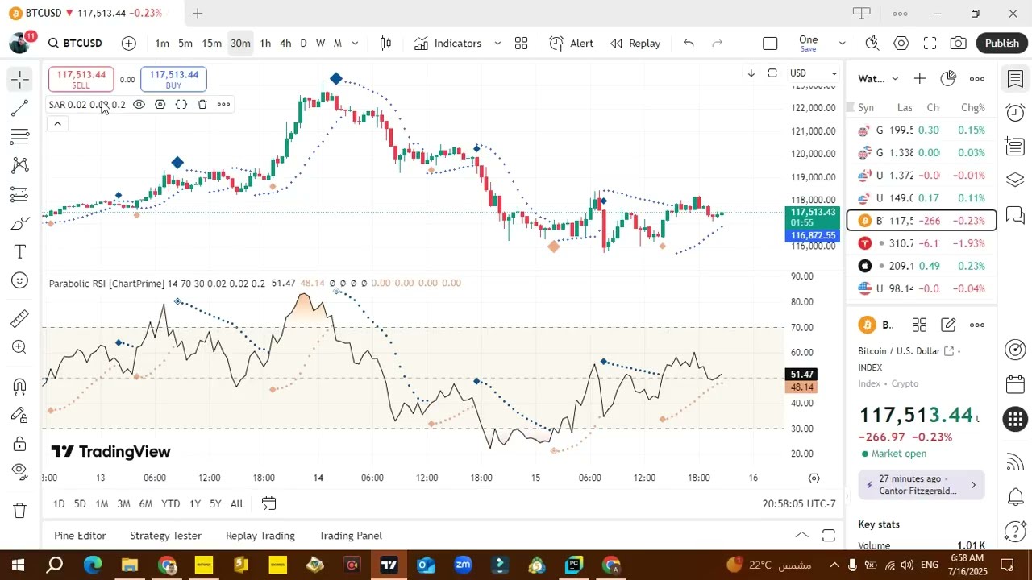Select the 4h timeframe
Viewport: 1032px width, 580px height.
[x=285, y=43]
